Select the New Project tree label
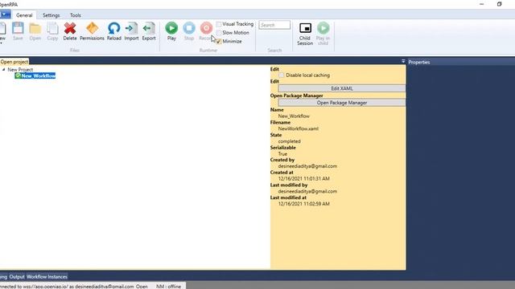The width and height of the screenshot is (515, 289). pyautogui.click(x=20, y=70)
